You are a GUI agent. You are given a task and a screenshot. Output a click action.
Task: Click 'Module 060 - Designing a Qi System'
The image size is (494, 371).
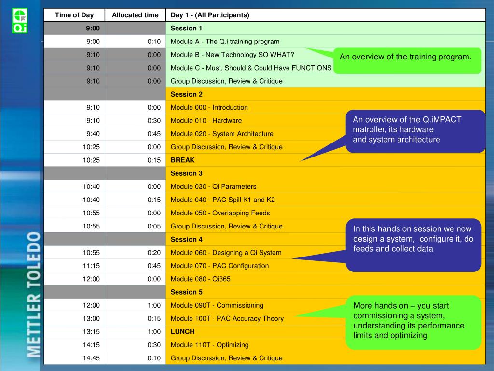[226, 253]
